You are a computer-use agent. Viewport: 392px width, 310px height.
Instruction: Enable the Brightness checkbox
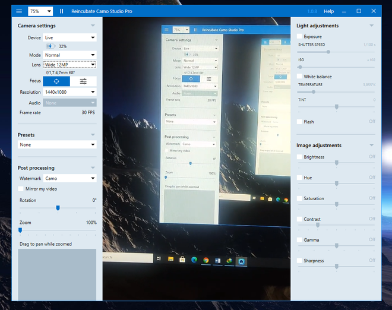point(299,157)
